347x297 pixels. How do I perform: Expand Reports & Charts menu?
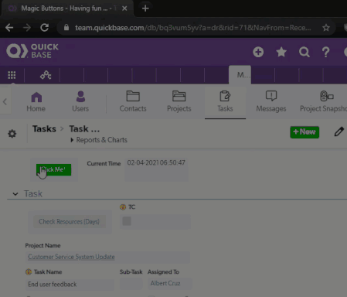[x=99, y=140]
